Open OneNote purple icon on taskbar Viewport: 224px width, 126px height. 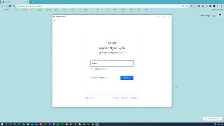click(x=49, y=124)
